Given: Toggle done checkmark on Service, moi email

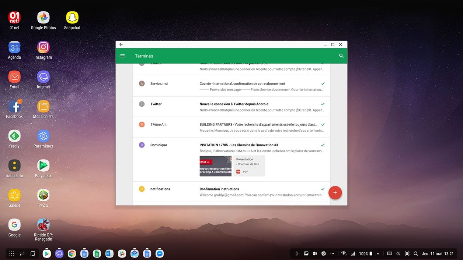Looking at the screenshot, I should click(323, 83).
